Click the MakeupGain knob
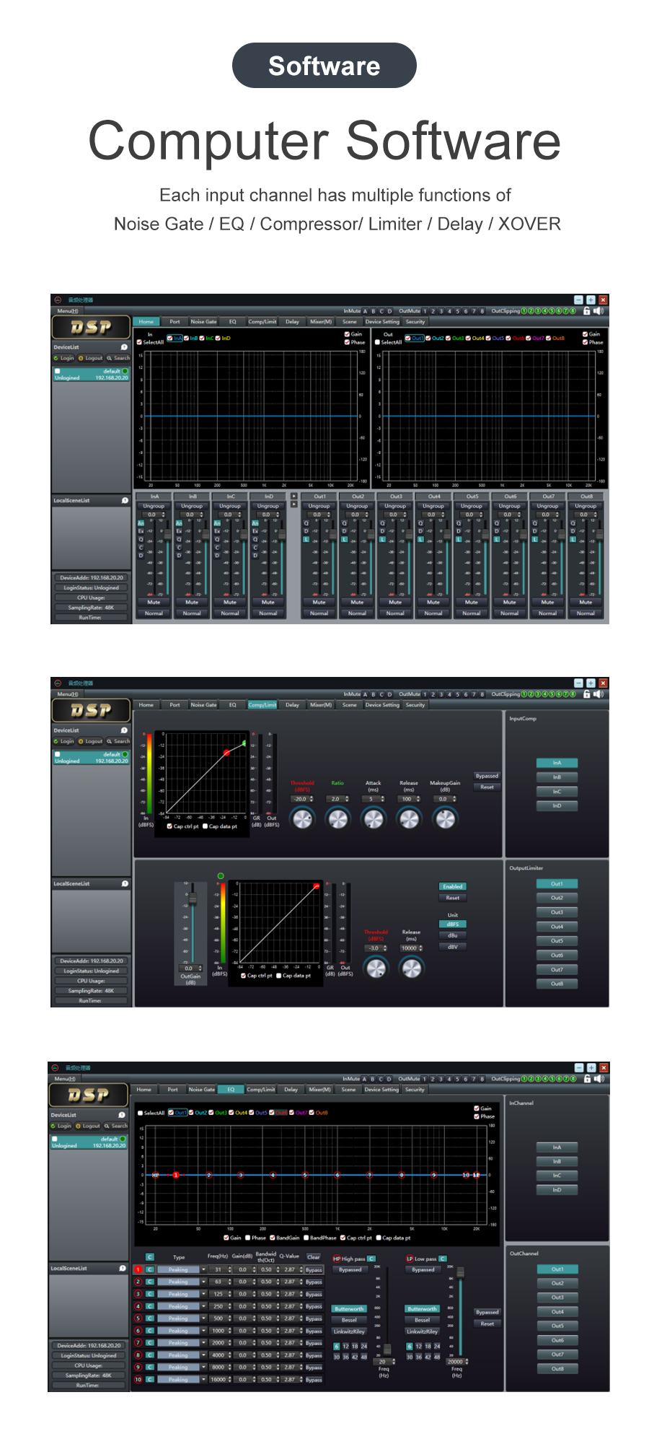Image resolution: width=649 pixels, height=1439 pixels. coord(445,818)
